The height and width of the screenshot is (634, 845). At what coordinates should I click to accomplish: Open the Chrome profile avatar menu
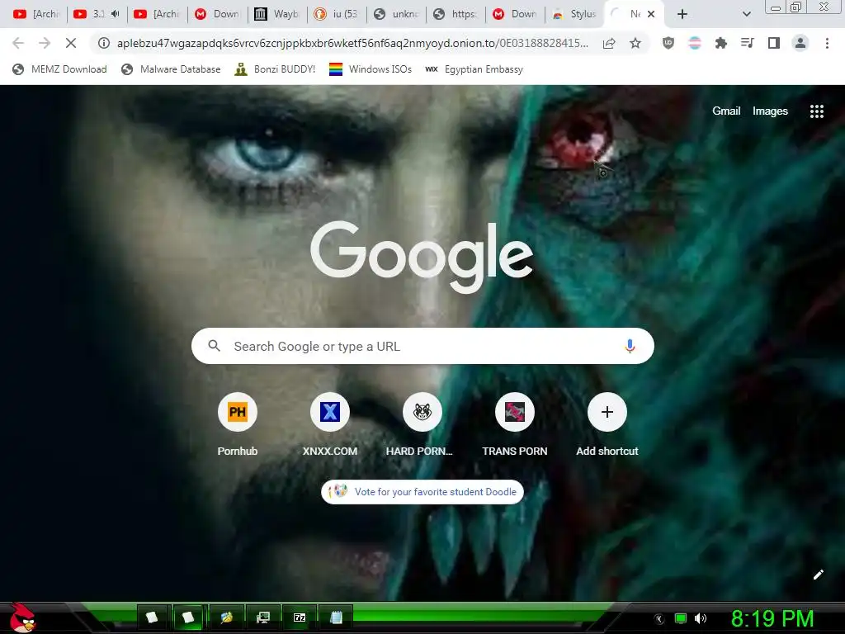pos(800,43)
